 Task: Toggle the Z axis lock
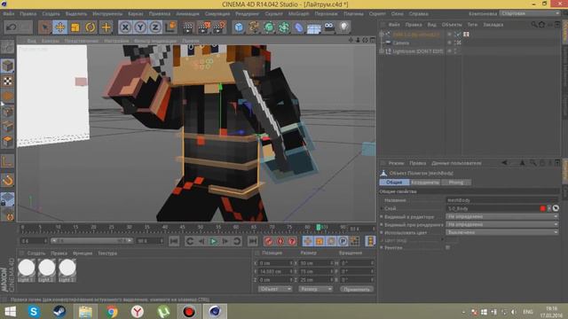(155, 27)
